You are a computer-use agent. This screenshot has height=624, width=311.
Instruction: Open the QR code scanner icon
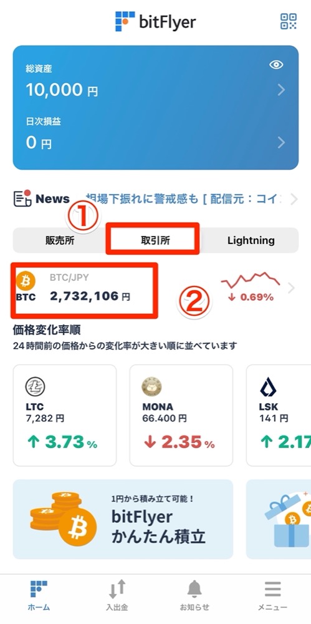[x=289, y=21]
